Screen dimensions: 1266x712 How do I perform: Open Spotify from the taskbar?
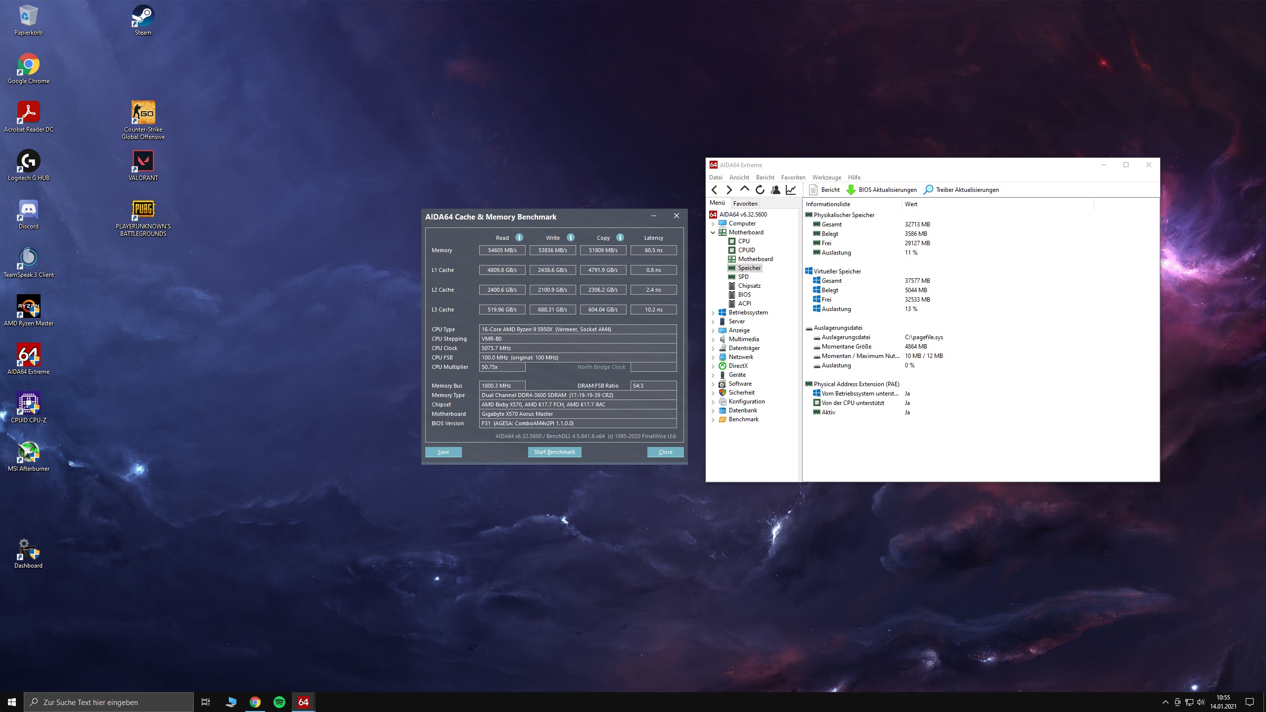[279, 702]
